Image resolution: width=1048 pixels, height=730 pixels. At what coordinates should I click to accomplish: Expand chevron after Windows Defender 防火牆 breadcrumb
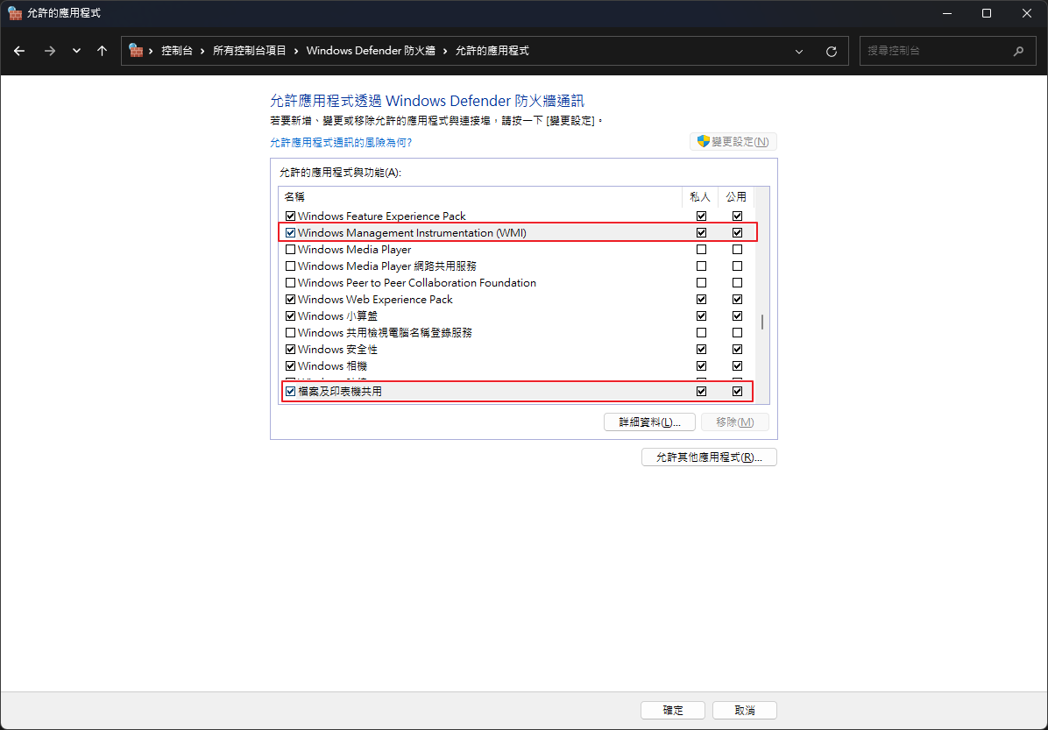point(445,51)
